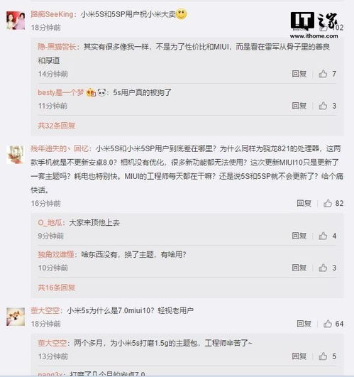
Task: Open besty是一个梦 username link
Action: (x=61, y=92)
